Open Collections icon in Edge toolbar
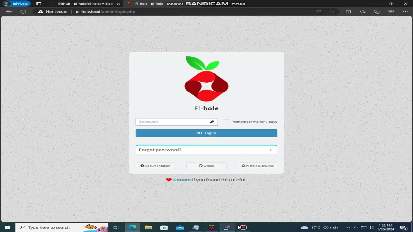413x232 pixels. point(377,12)
